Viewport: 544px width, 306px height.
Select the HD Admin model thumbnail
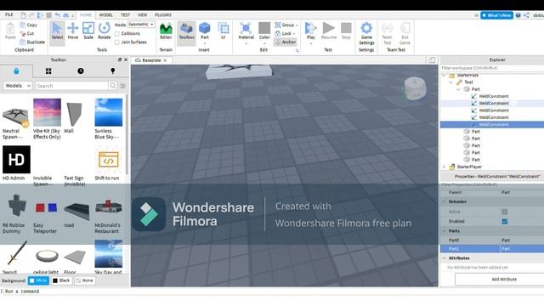[x=16, y=160]
